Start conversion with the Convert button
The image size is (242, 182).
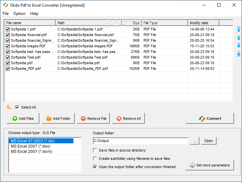tap(210, 118)
